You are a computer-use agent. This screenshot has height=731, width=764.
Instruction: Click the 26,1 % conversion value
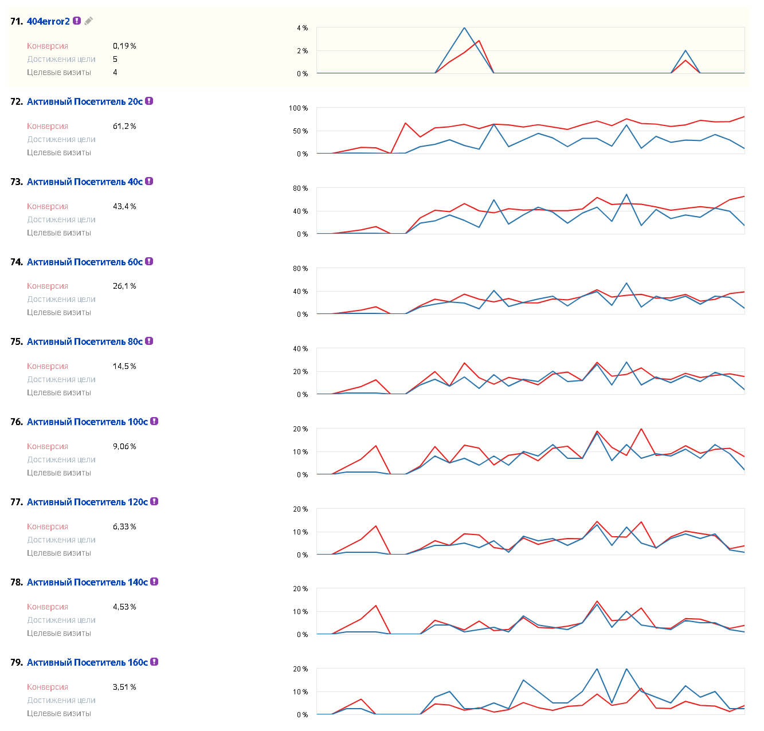(x=124, y=286)
